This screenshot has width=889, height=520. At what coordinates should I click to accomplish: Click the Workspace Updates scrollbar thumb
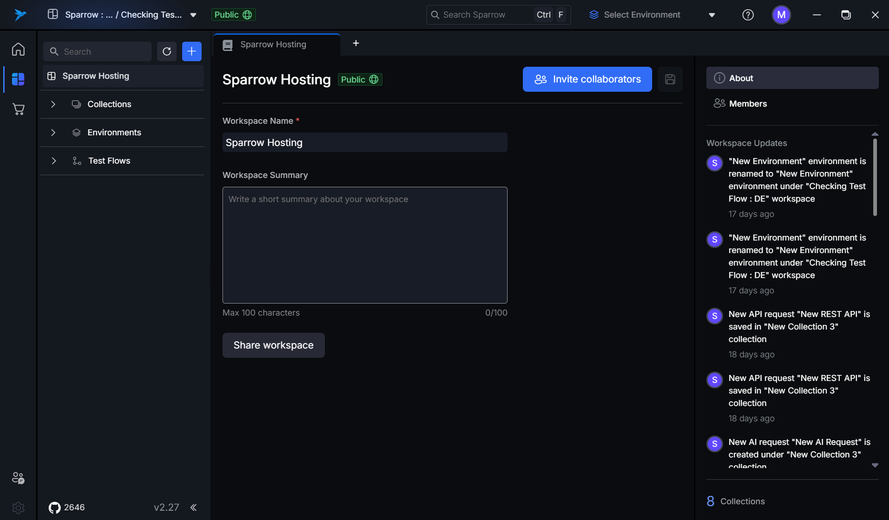click(x=875, y=177)
